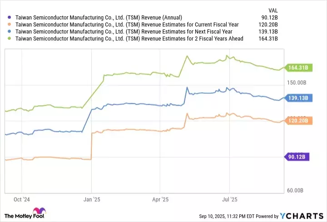The width and height of the screenshot is (327, 222).
Task: Click the blue 139.13B value tag
Action: pyautogui.click(x=298, y=98)
